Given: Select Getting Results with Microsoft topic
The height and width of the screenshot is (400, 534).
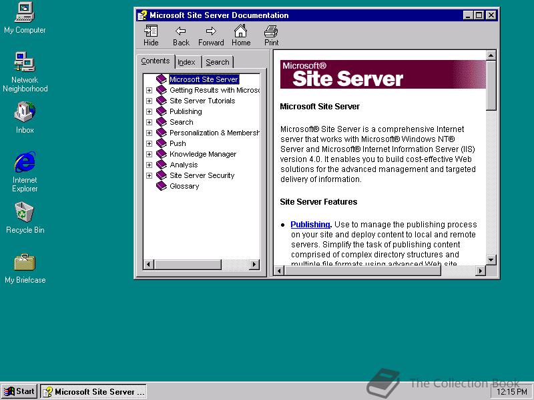Looking at the screenshot, I should pyautogui.click(x=214, y=90).
